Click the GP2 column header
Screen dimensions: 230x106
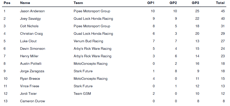click(173, 3)
